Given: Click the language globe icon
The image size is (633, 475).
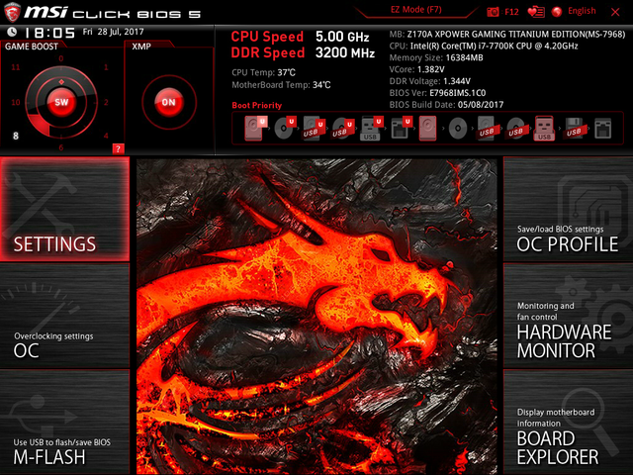Looking at the screenshot, I should 557,12.
